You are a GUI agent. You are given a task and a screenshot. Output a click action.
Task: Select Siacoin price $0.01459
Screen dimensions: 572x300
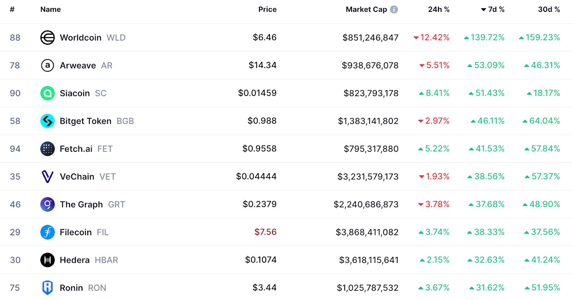257,93
